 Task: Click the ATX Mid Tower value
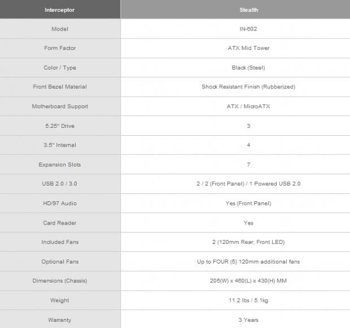[248, 48]
